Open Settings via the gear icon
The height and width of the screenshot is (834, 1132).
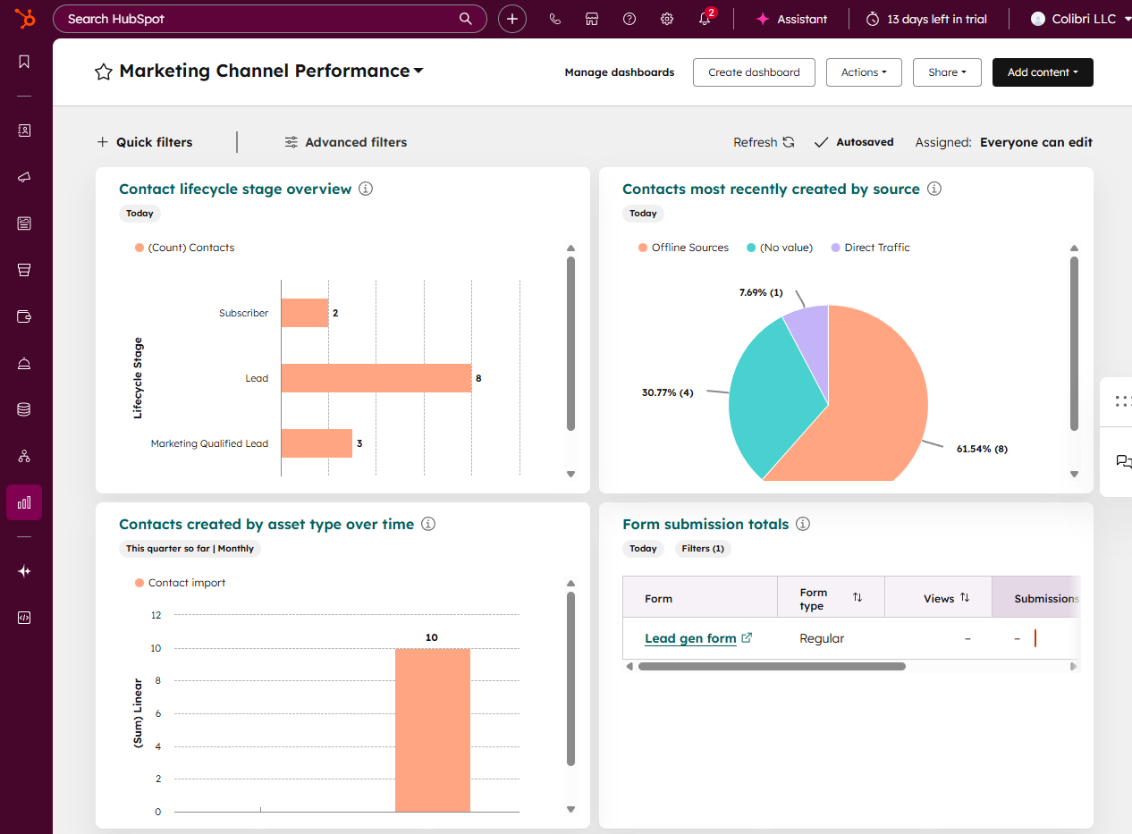pyautogui.click(x=666, y=18)
